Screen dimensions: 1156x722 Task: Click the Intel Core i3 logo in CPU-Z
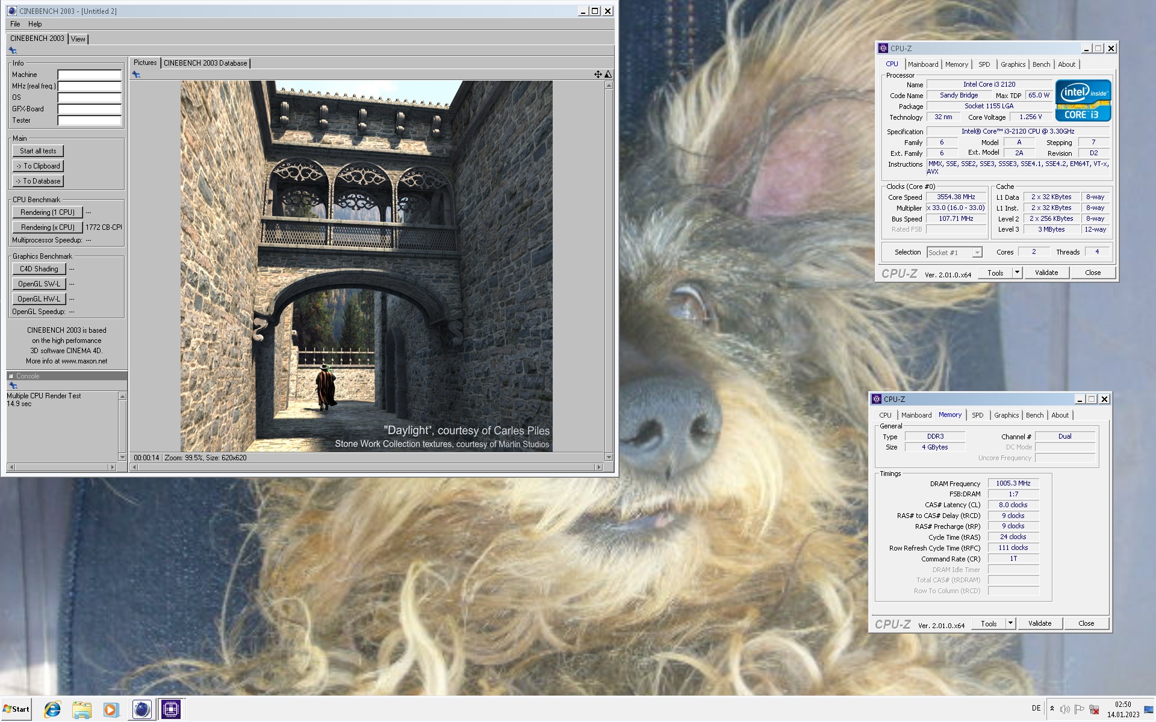click(x=1083, y=100)
